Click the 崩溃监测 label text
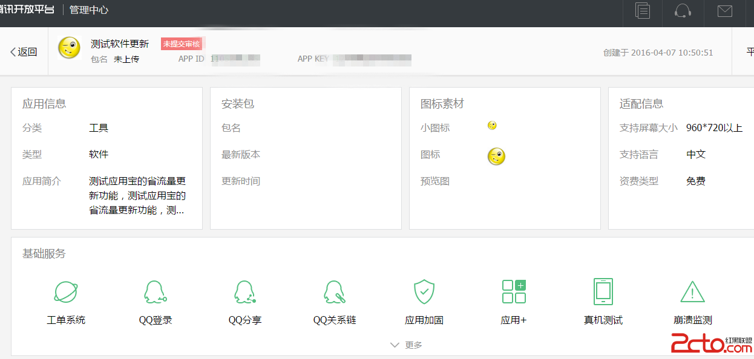The width and height of the screenshot is (754, 359). (x=693, y=320)
